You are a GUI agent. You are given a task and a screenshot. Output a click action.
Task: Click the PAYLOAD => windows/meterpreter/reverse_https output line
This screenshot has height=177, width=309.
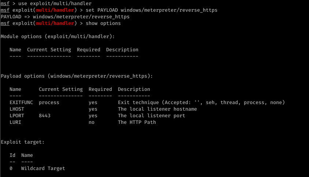pyautogui.click(x=65, y=17)
